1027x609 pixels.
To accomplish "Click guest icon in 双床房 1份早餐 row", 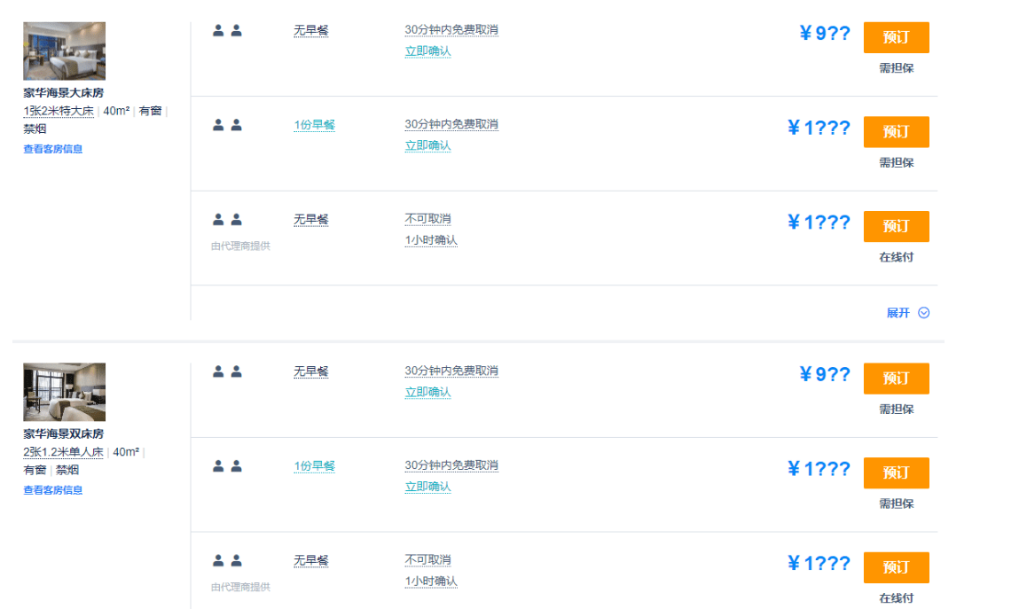I will pyautogui.click(x=227, y=466).
